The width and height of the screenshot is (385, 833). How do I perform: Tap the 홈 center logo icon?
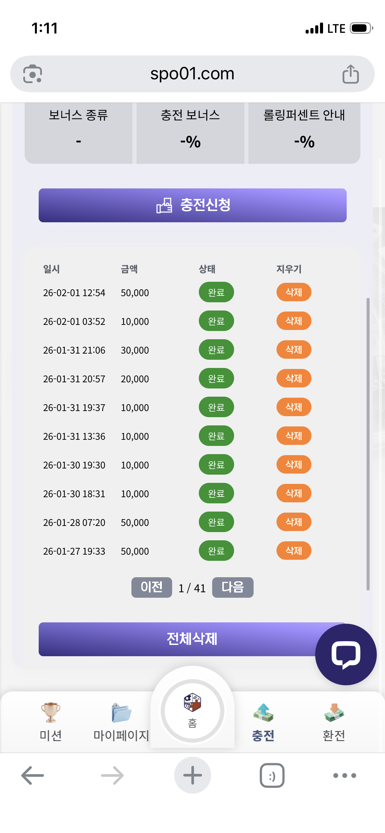(x=192, y=703)
